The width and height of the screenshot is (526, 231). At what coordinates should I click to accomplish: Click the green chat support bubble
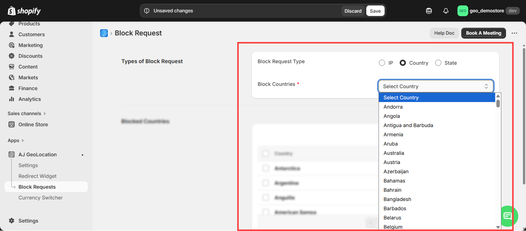click(x=508, y=216)
